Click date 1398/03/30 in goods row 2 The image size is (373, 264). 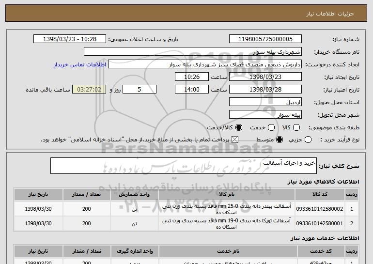click(x=38, y=224)
